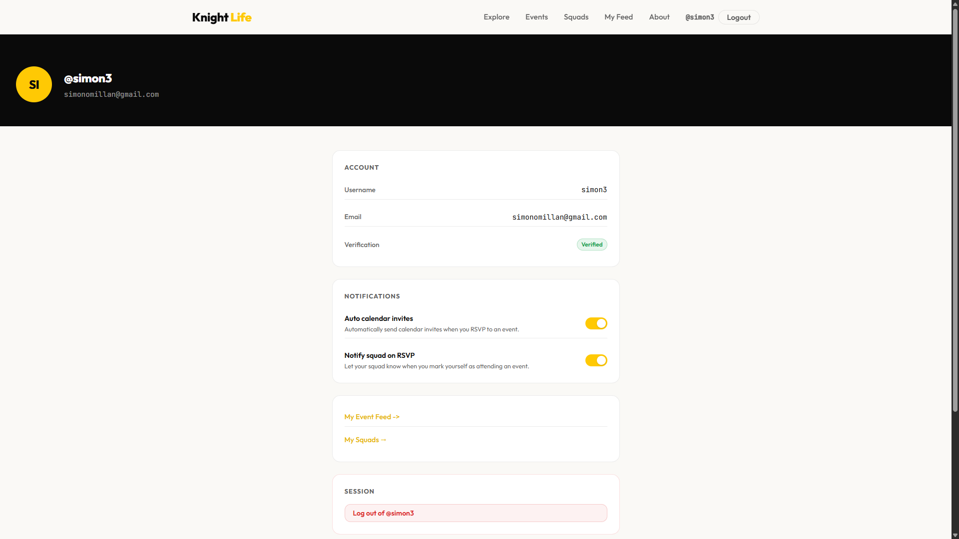The height and width of the screenshot is (539, 959).
Task: Click the @simon3 nav username
Action: 699,17
